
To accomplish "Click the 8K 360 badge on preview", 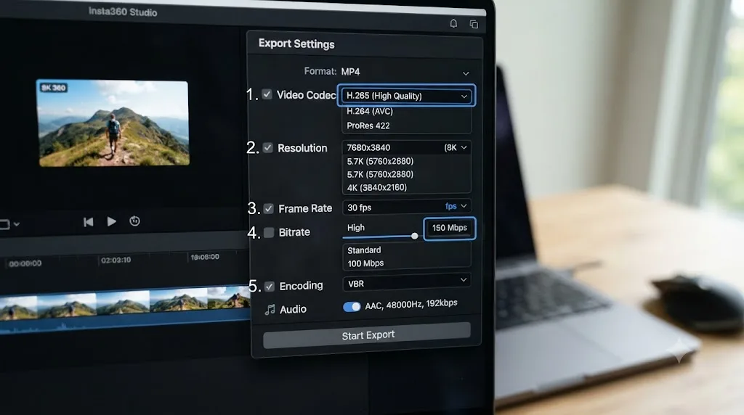I will coord(54,88).
